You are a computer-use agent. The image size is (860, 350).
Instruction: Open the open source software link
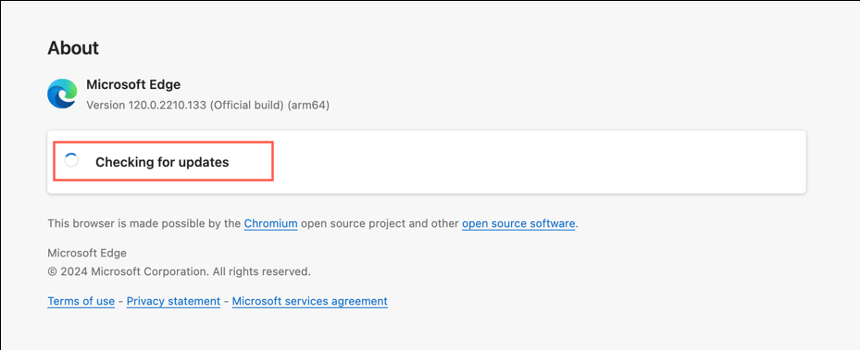pos(518,224)
